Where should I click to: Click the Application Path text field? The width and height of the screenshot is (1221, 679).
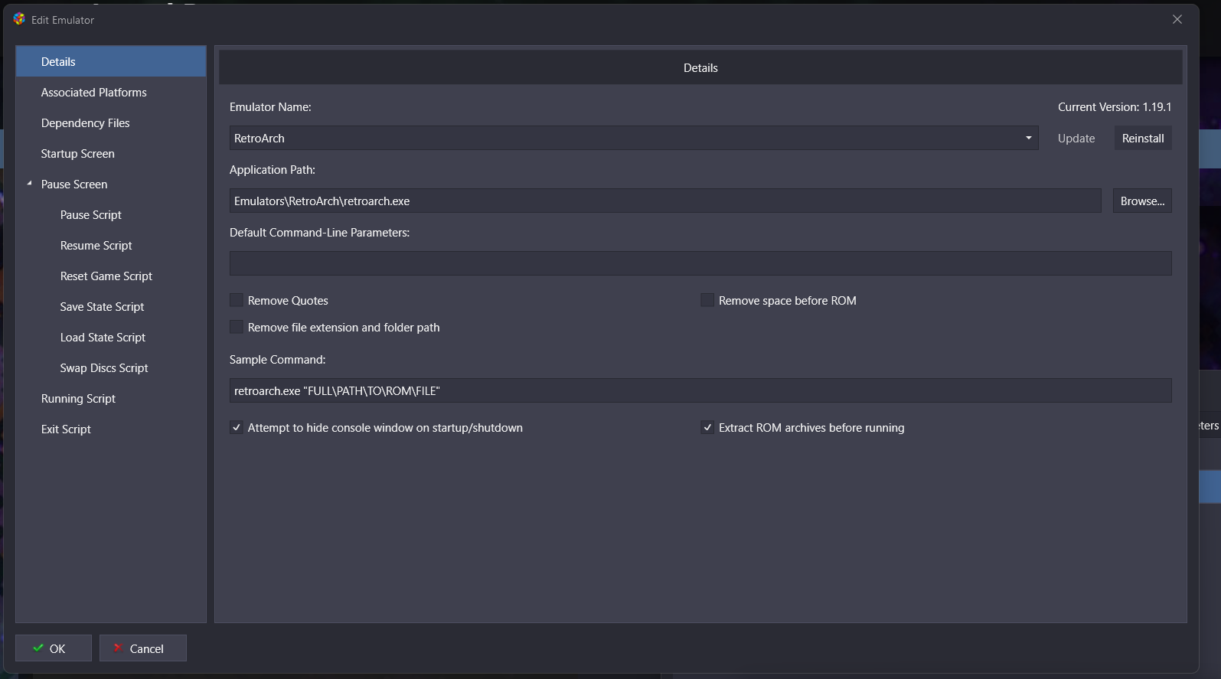pos(665,201)
